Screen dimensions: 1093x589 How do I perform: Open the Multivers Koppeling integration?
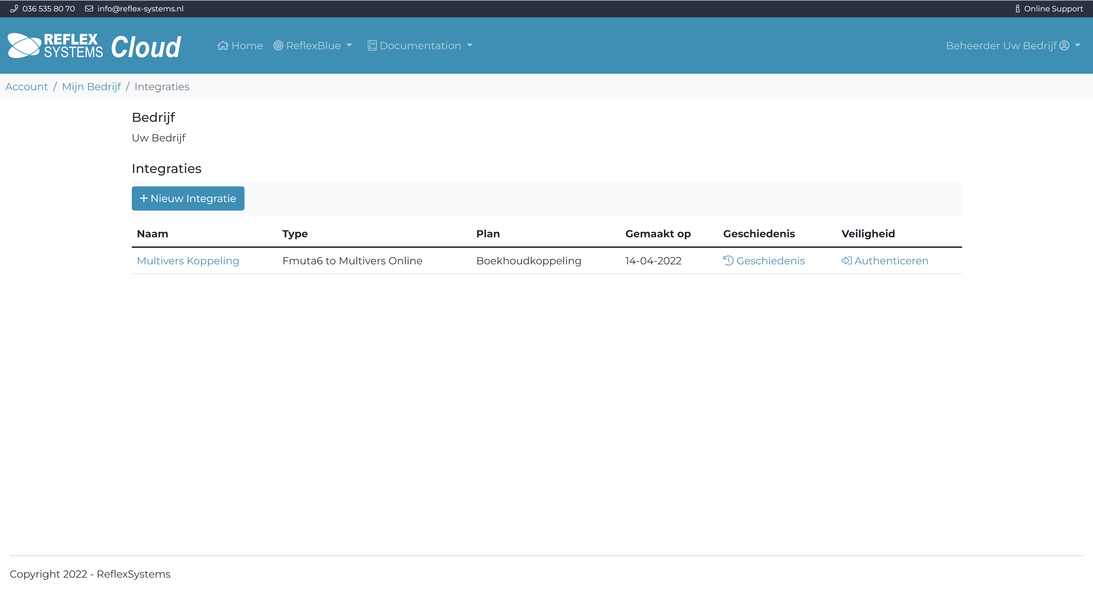(x=188, y=261)
